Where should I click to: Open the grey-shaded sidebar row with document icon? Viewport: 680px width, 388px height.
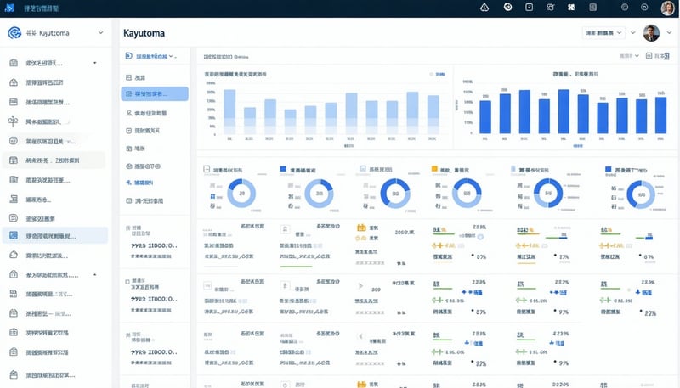click(x=54, y=160)
